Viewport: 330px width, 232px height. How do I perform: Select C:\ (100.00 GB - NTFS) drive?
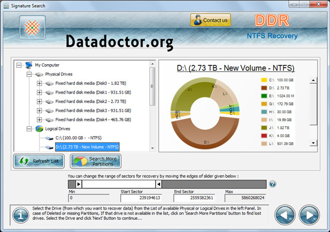79,138
